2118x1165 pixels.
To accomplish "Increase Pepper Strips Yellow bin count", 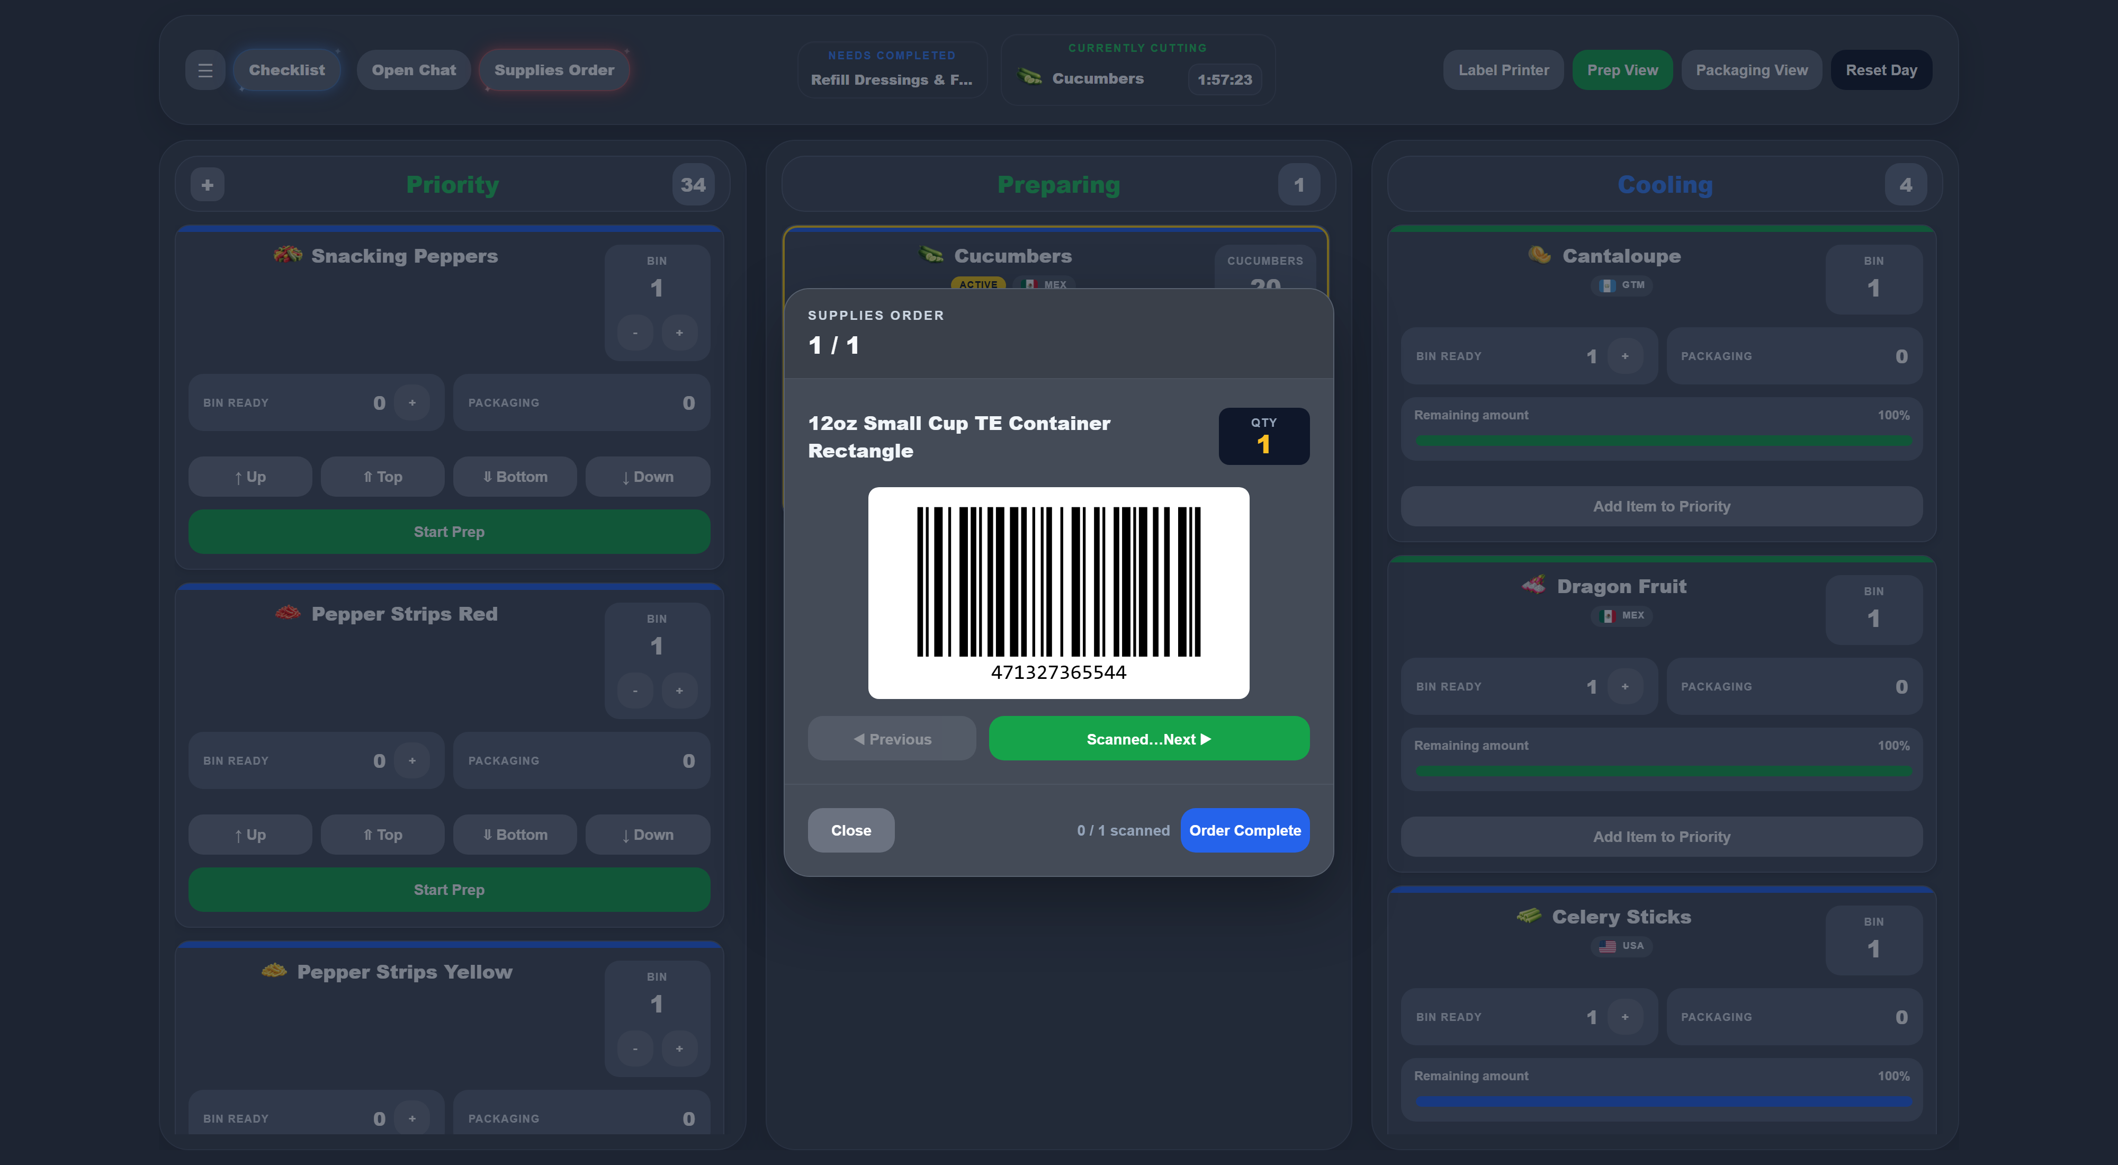I will 679,1049.
